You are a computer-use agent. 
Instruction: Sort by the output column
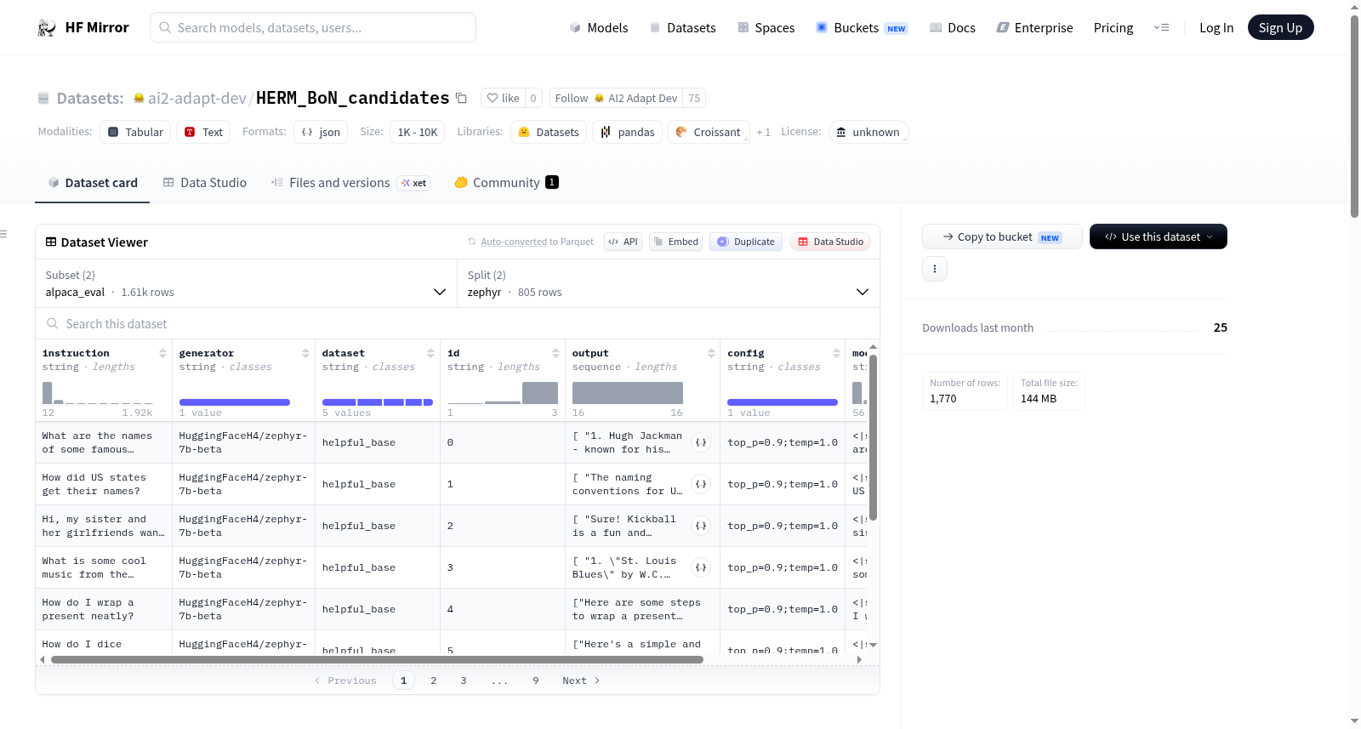(711, 353)
